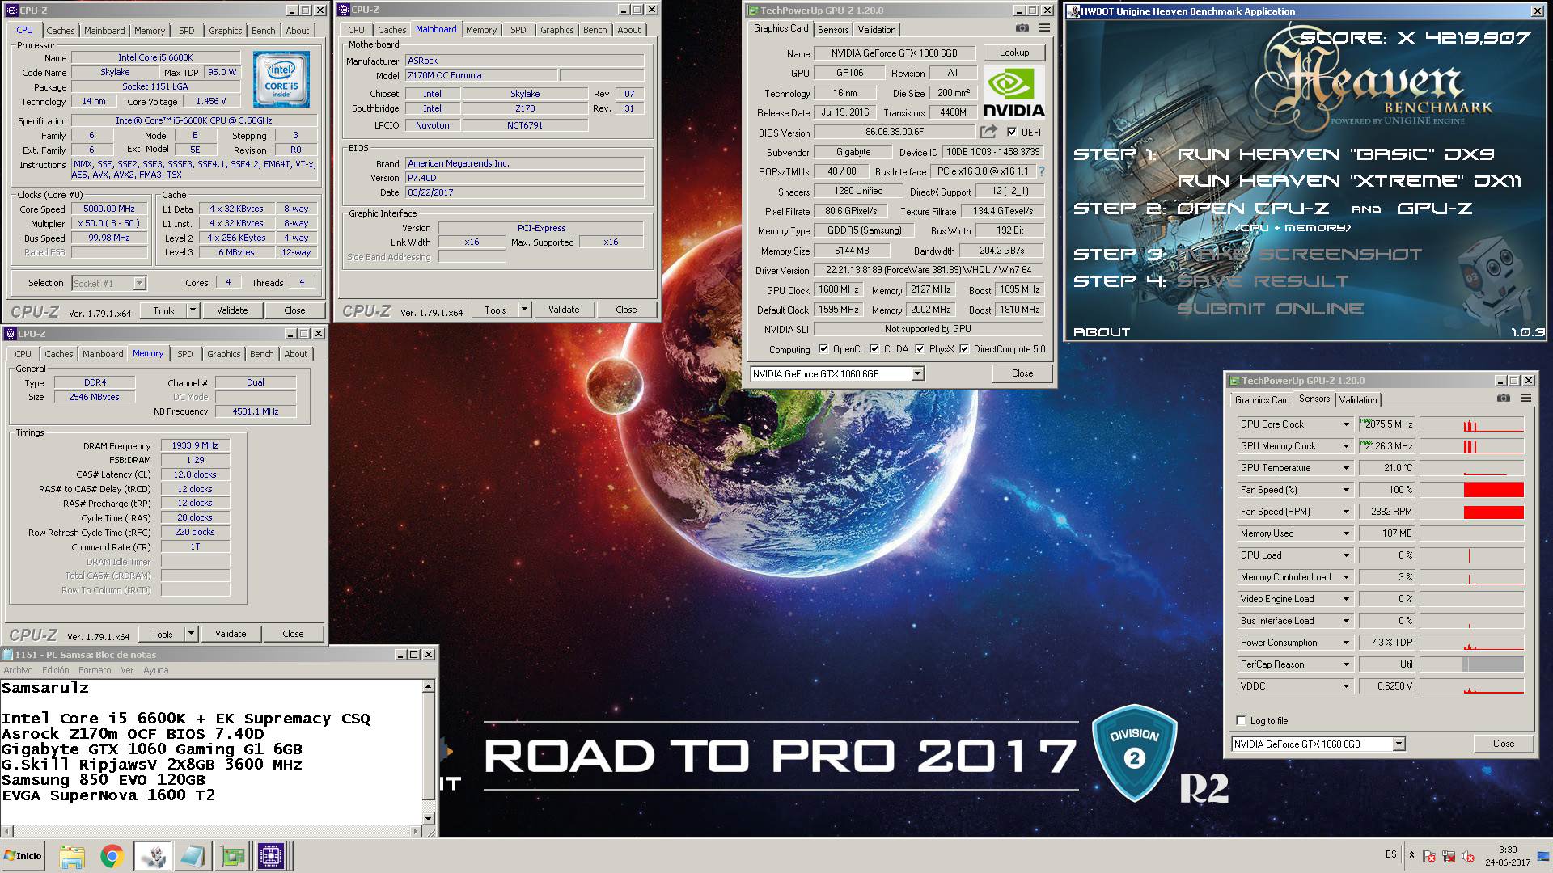Toggle the DirectCompute 5.0 checkbox

[964, 349]
